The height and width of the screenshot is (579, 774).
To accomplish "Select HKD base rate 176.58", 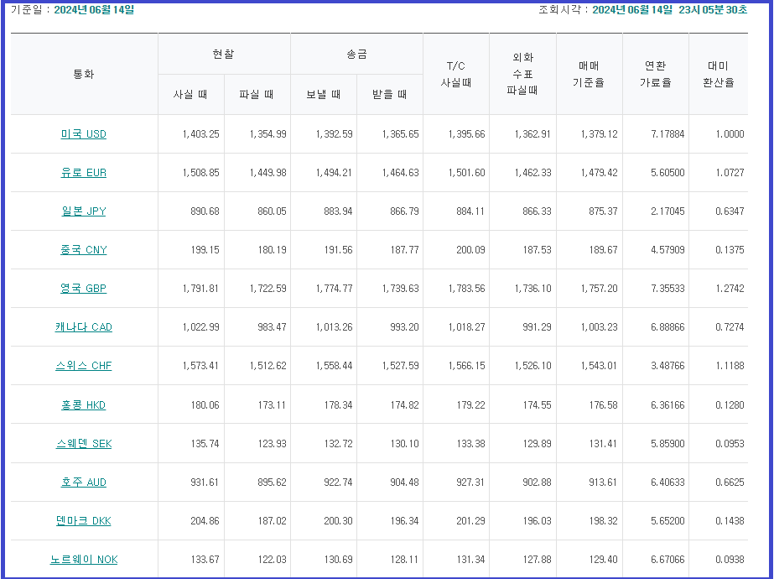I will point(603,405).
